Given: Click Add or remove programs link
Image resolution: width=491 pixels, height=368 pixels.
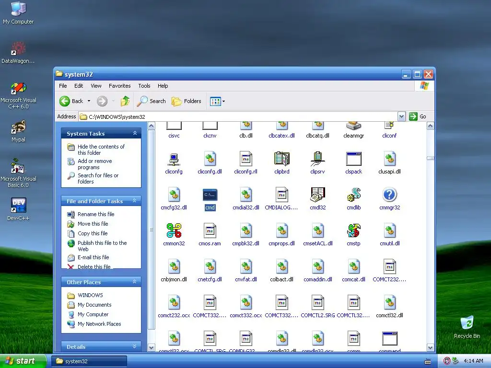Looking at the screenshot, I should pos(94,164).
